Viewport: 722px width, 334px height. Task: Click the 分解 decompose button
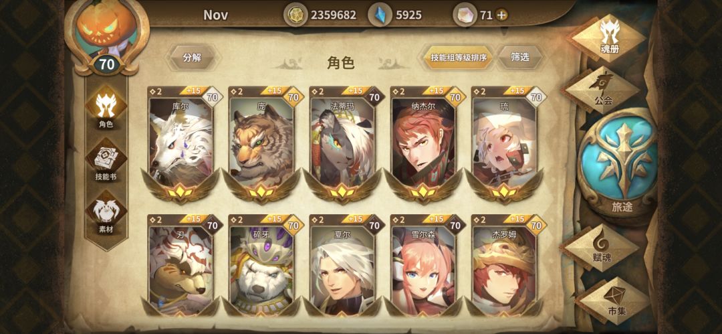coord(192,58)
